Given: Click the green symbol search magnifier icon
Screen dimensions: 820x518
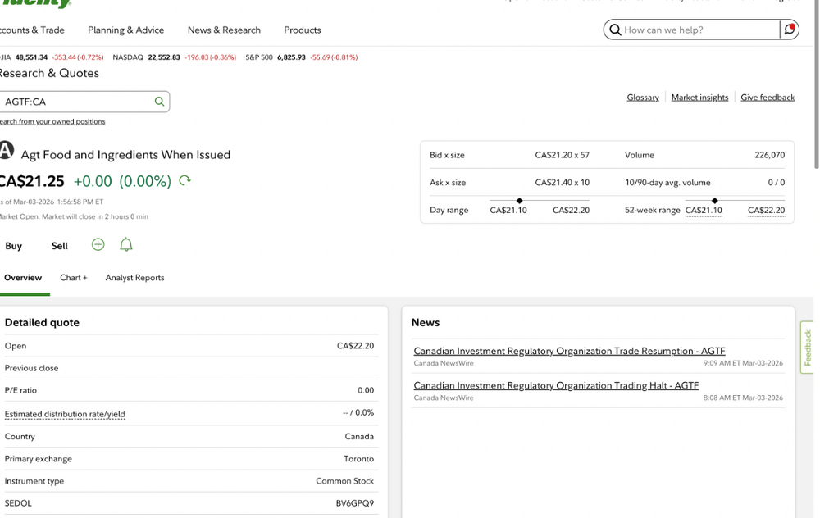Looking at the screenshot, I should [x=159, y=102].
